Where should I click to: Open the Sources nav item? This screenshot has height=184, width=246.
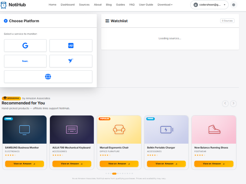coord(84,5)
